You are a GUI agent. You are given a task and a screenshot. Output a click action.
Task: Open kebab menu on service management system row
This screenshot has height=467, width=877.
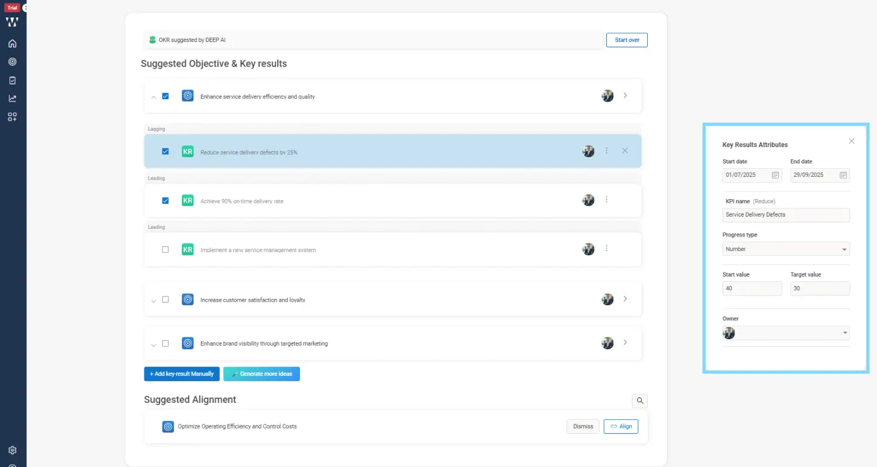click(607, 249)
